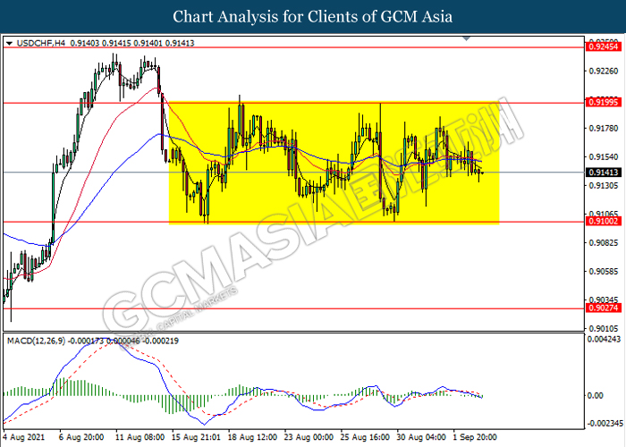Click the USDCHF,H4 chart title text

pyautogui.click(x=41, y=43)
